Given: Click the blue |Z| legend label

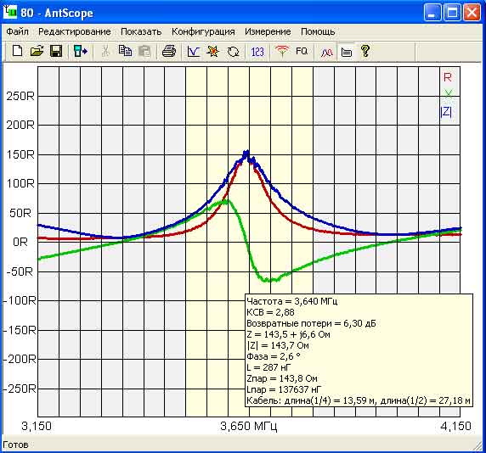Looking at the screenshot, I should (x=446, y=111).
